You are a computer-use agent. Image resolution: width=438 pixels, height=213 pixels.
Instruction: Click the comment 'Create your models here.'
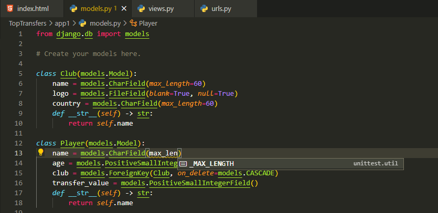click(89, 54)
